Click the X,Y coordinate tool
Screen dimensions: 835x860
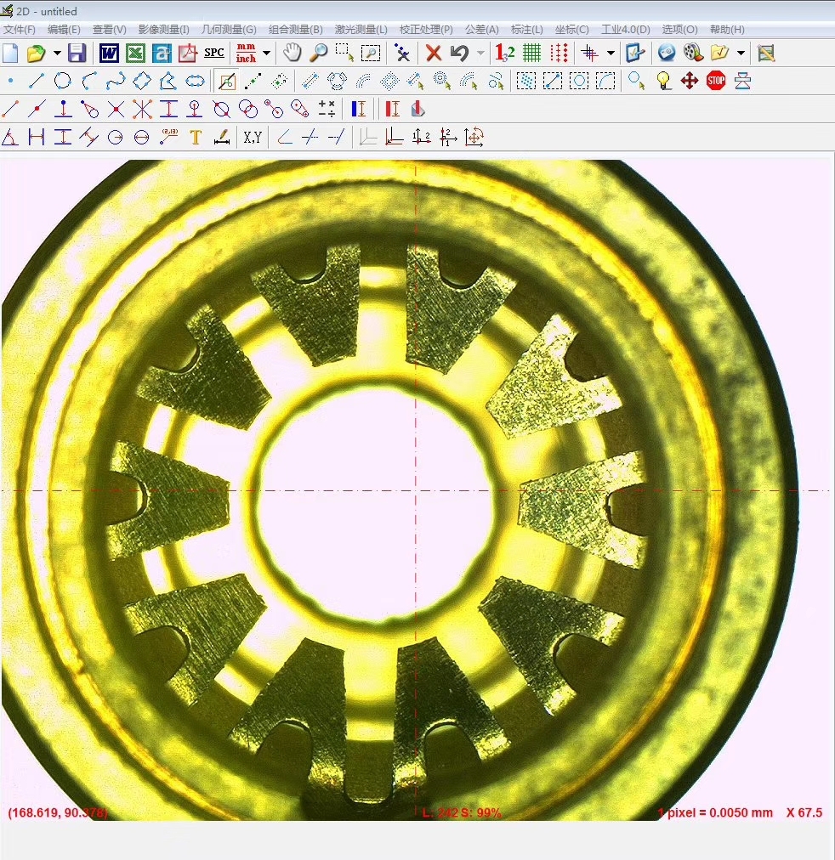tap(252, 137)
